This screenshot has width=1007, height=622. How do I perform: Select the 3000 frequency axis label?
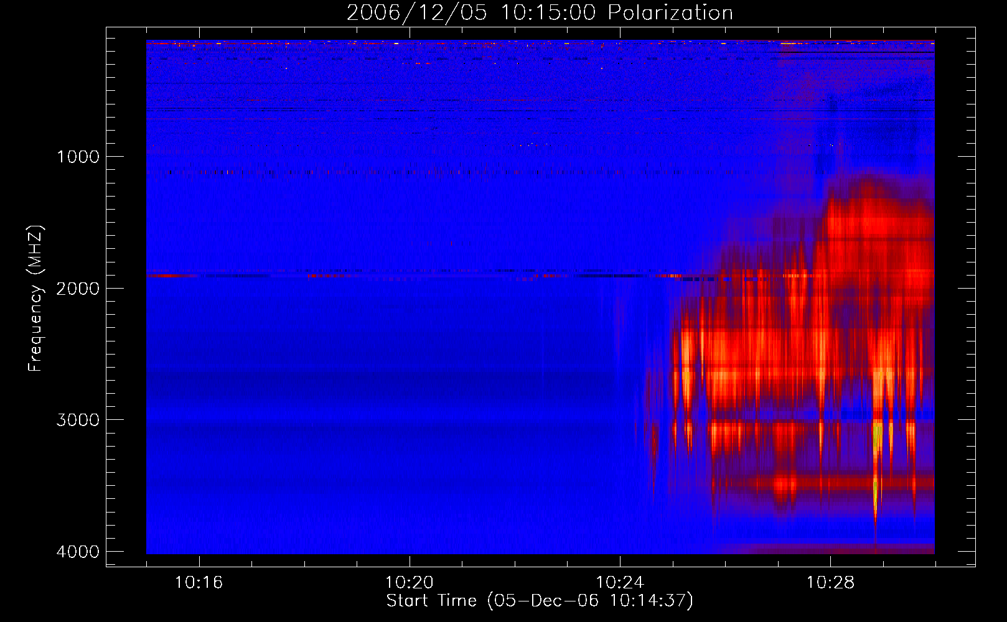coord(78,420)
